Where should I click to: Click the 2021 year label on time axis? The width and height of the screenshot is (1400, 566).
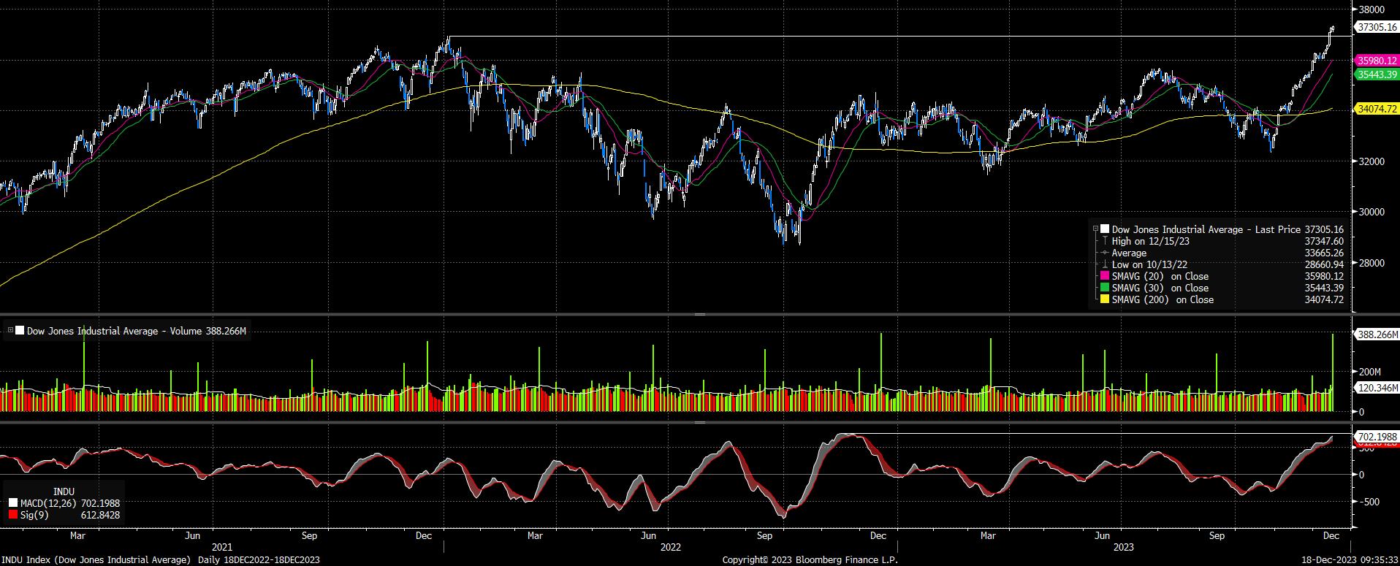pos(222,547)
